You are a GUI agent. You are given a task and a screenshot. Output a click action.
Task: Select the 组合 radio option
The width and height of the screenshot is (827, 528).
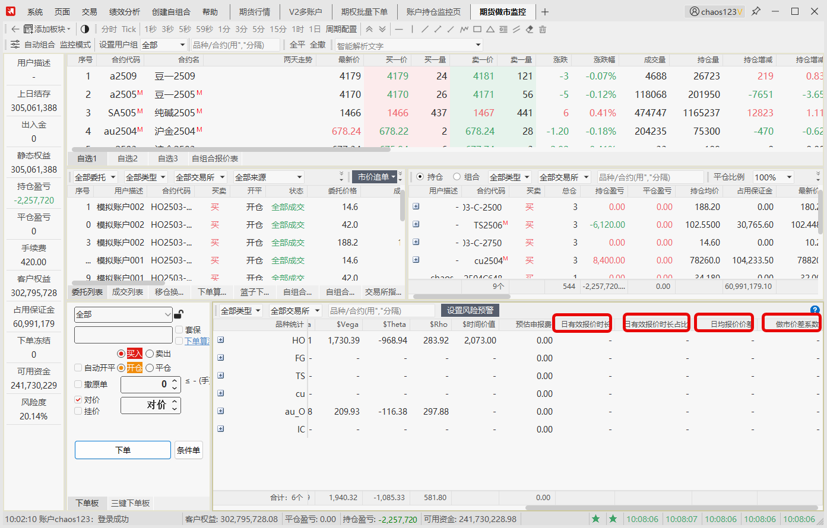coord(457,177)
